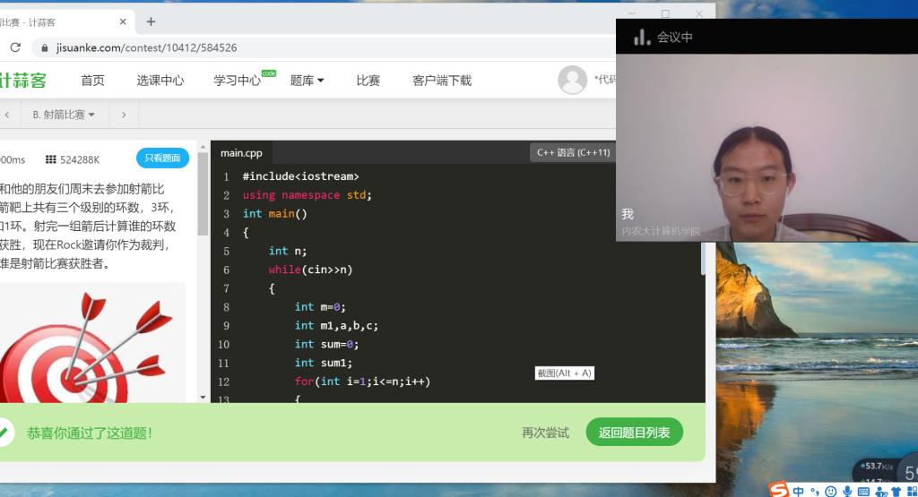Click the problem description scrollbar

click(202, 269)
